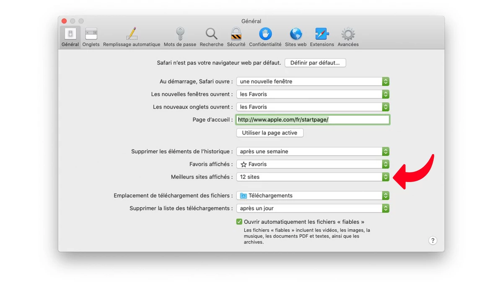Open the Favoris affichés dropdown
This screenshot has width=503, height=283.
click(313, 164)
